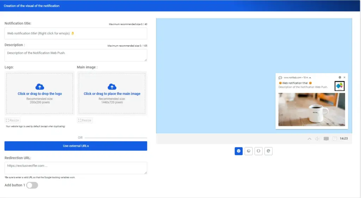Click the coffee cup image in notification preview
Screen dimensions: 361x198
(x=312, y=109)
